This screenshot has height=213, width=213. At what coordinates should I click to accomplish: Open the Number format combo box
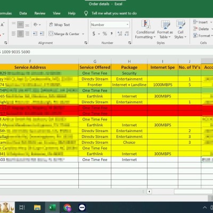point(110,24)
